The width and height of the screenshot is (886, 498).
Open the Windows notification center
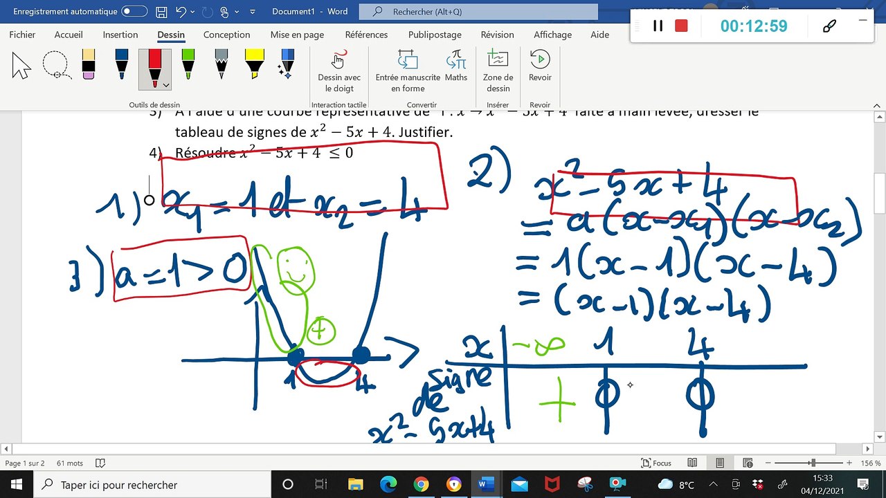pos(863,484)
